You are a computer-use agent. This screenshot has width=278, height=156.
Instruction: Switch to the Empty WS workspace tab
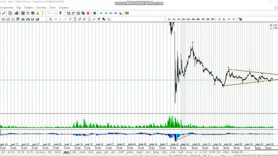pos(237,152)
